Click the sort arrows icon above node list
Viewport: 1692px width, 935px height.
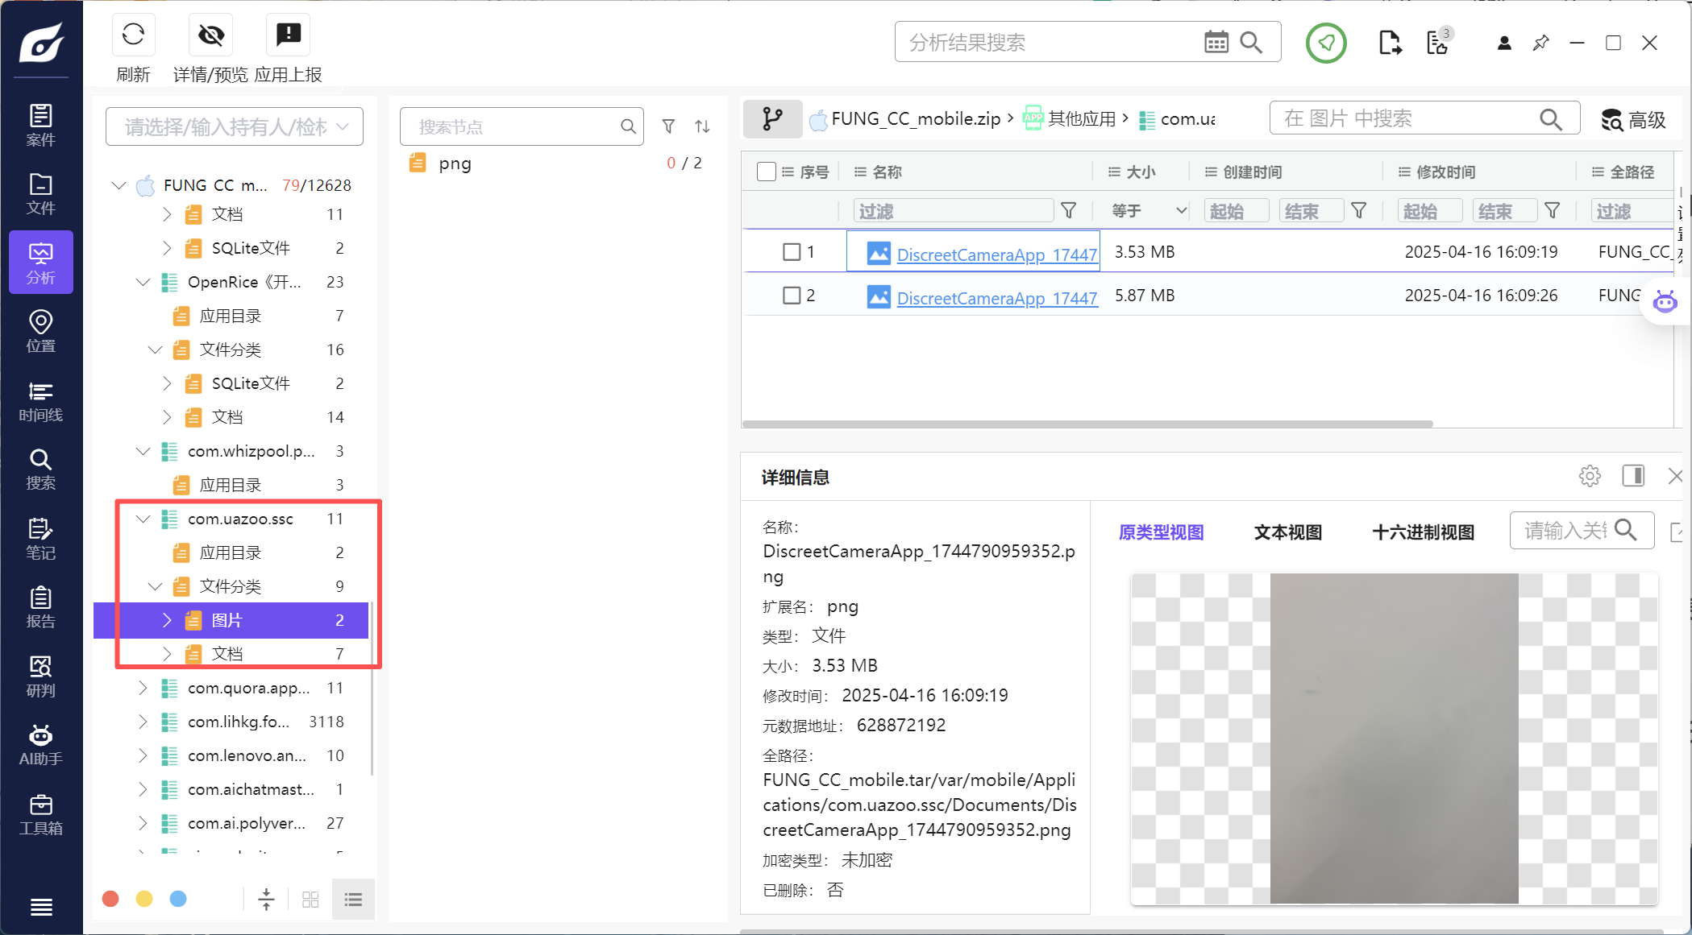click(x=702, y=126)
